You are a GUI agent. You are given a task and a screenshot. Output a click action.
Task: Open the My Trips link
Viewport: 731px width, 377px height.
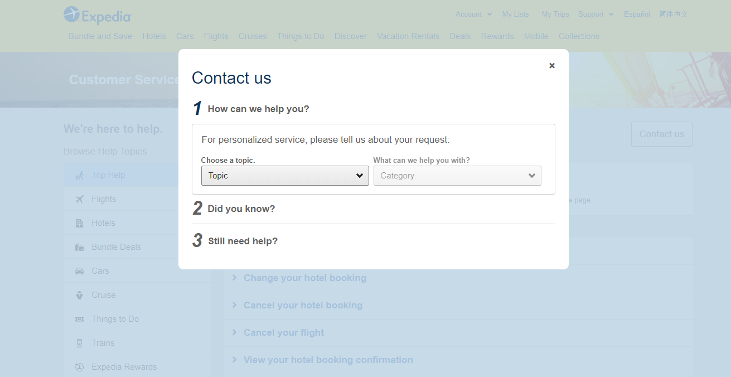[x=555, y=14]
